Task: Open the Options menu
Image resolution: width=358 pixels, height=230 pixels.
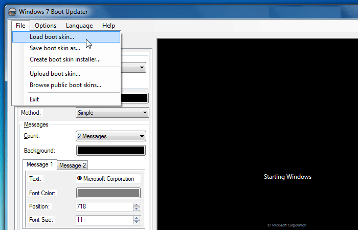Action: (x=46, y=26)
